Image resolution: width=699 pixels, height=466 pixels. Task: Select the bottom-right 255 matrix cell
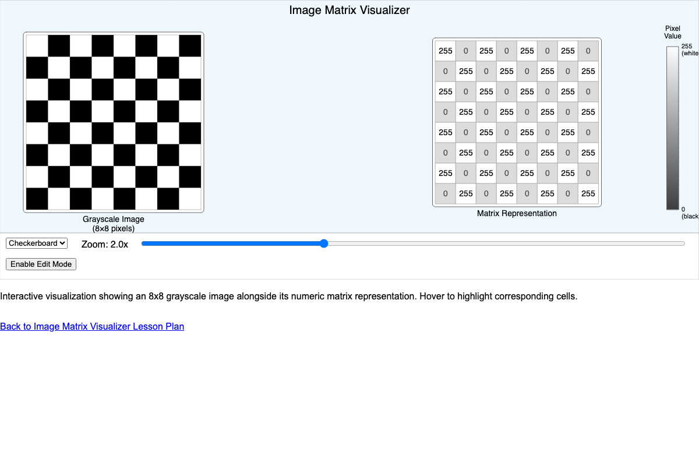coord(588,193)
